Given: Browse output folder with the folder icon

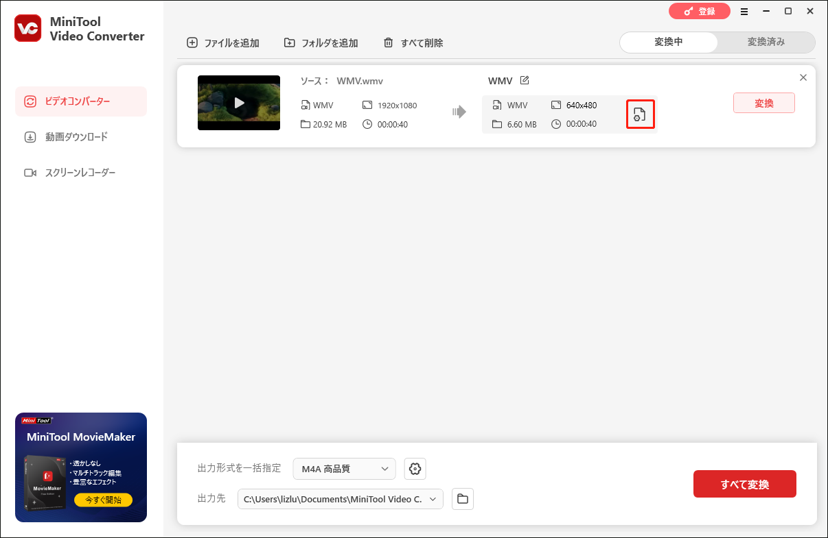Looking at the screenshot, I should [x=463, y=499].
